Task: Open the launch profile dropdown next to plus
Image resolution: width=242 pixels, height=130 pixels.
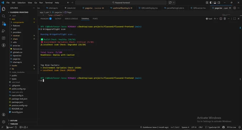Action: click(217, 19)
